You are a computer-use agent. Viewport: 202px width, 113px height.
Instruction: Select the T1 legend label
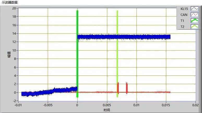coord(182,21)
